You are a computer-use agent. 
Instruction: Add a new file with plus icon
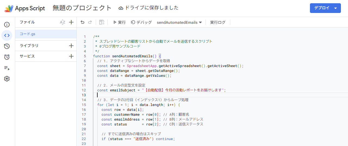coord(71,22)
